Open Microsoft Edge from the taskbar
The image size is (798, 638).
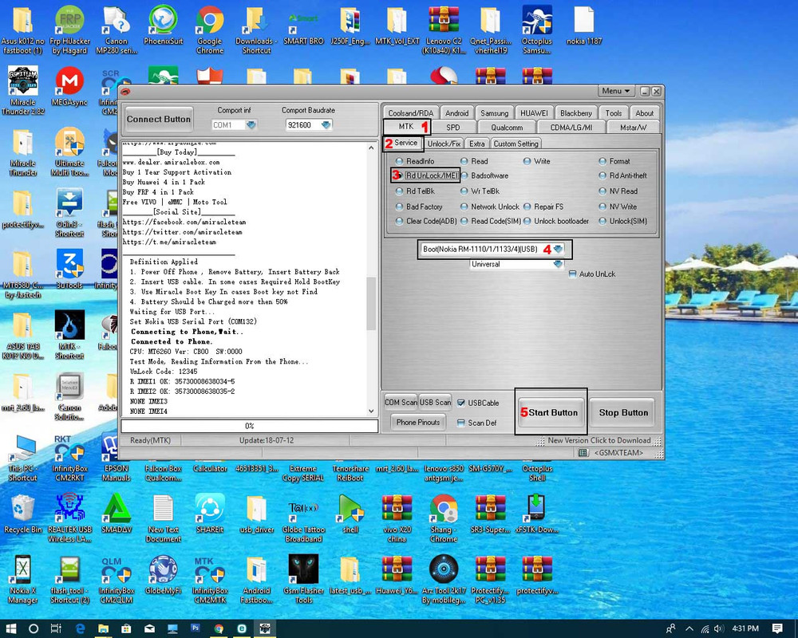click(x=81, y=628)
